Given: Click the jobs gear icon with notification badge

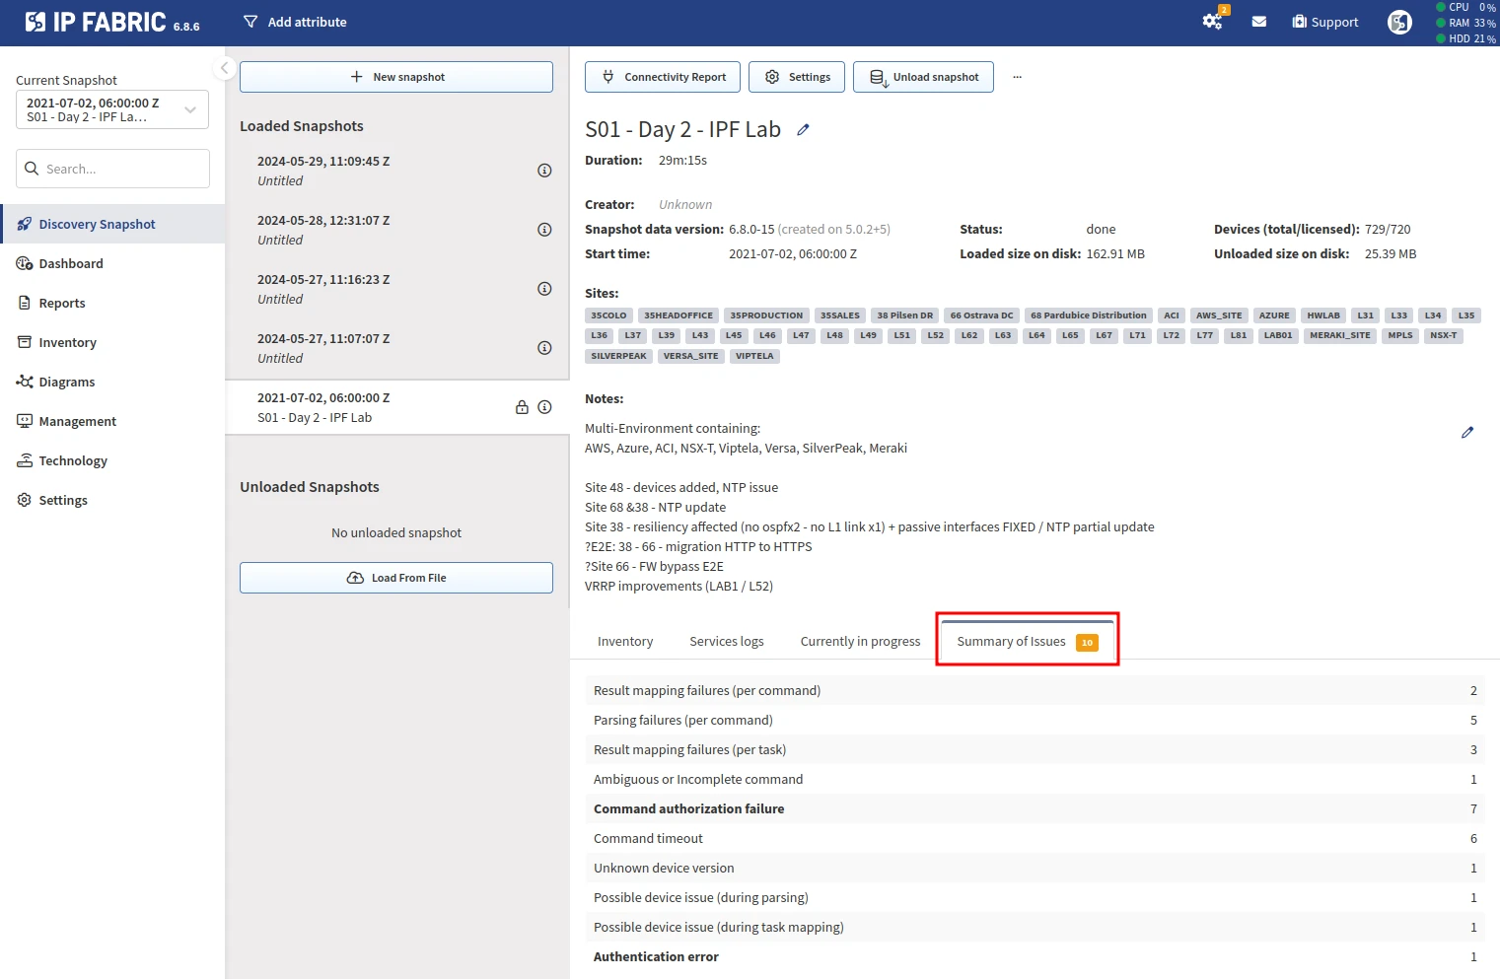Looking at the screenshot, I should pos(1213,21).
